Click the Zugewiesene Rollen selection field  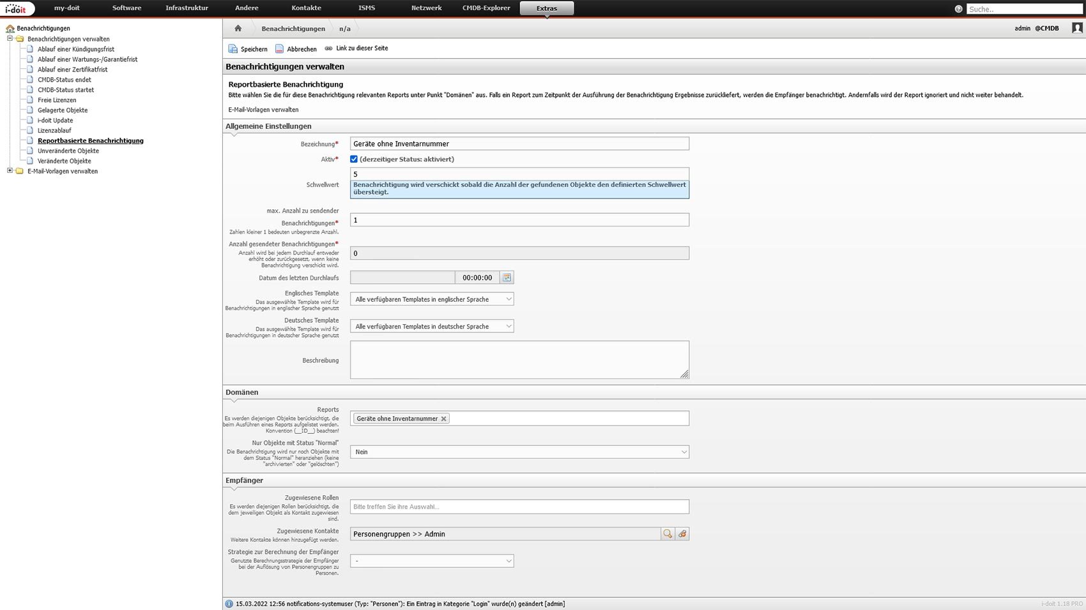519,507
